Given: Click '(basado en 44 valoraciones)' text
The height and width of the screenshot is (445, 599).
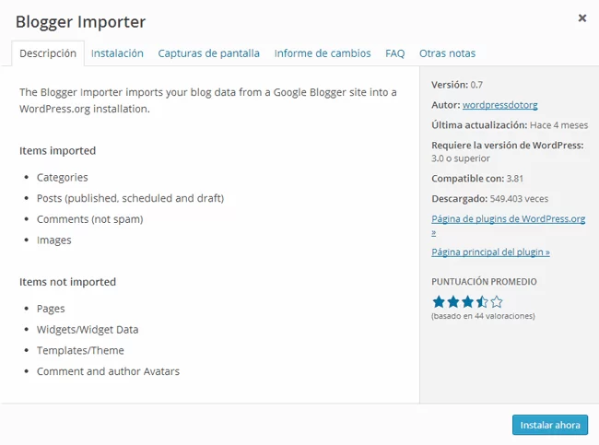Looking at the screenshot, I should point(483,316).
